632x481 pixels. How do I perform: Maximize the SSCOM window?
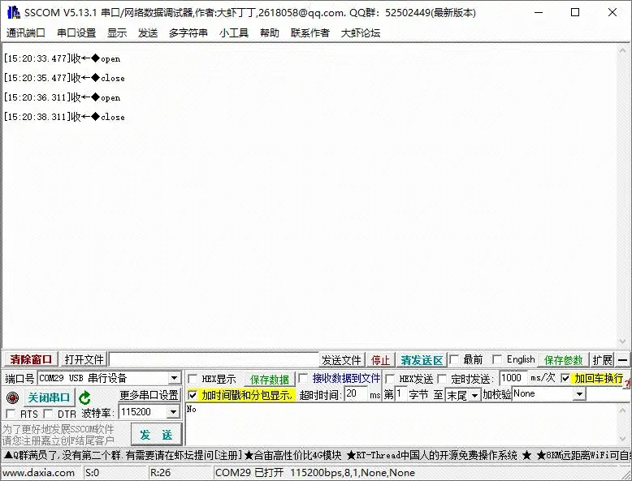pyautogui.click(x=575, y=12)
